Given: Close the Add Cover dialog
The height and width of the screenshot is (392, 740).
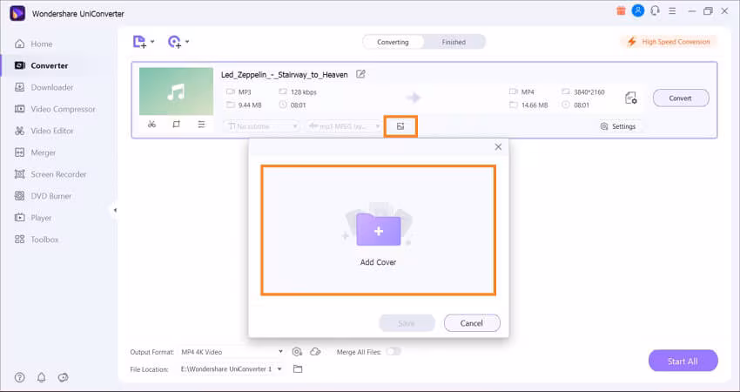Looking at the screenshot, I should [x=498, y=147].
